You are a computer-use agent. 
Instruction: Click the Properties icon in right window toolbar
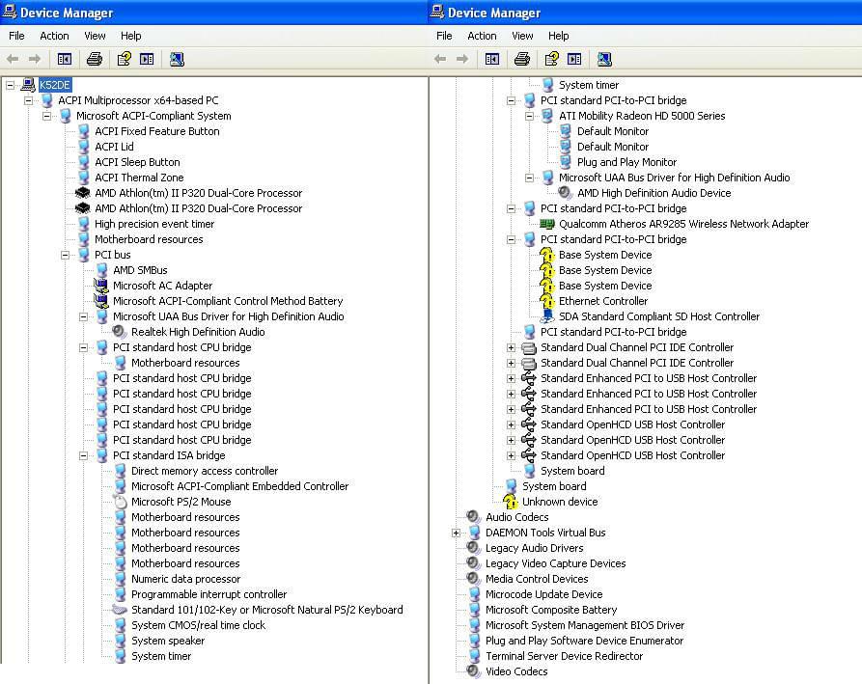click(552, 59)
